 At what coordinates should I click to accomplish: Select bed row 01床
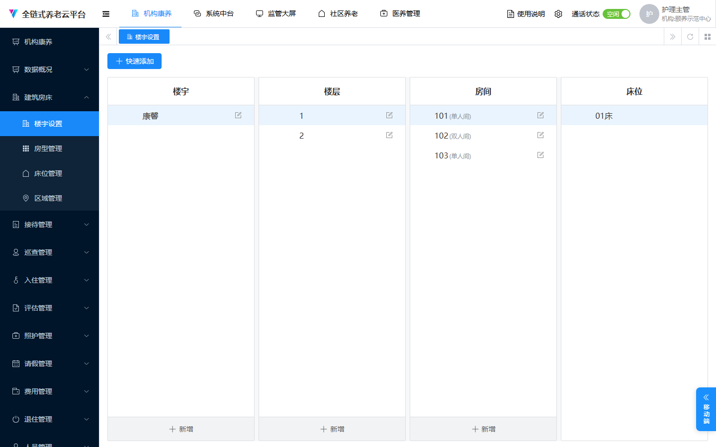634,115
